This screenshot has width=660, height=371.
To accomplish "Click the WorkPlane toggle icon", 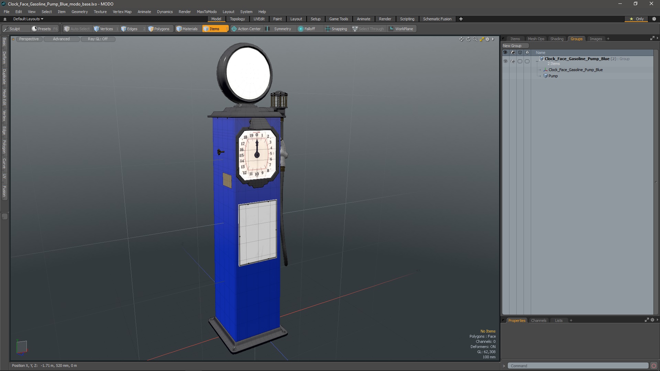I will (392, 29).
